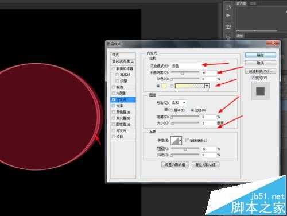The height and width of the screenshot is (216, 287).
Task: Enable the 纹理 sub-effect checkbox
Action: click(x=117, y=80)
